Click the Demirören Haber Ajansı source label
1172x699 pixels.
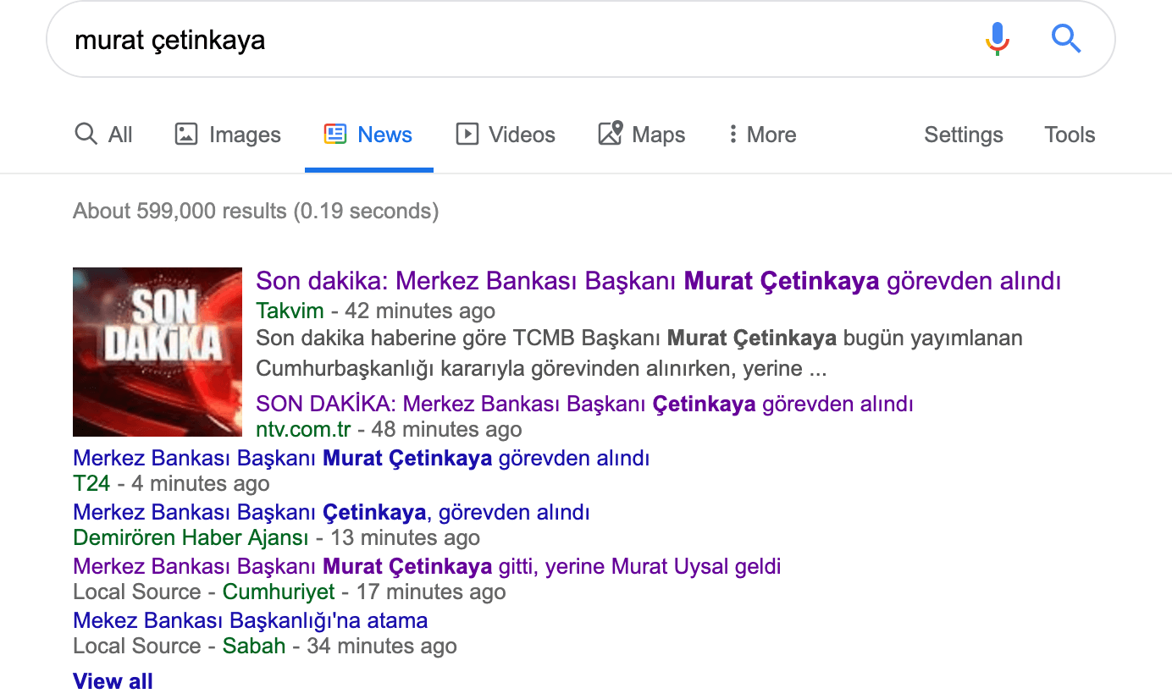click(191, 538)
